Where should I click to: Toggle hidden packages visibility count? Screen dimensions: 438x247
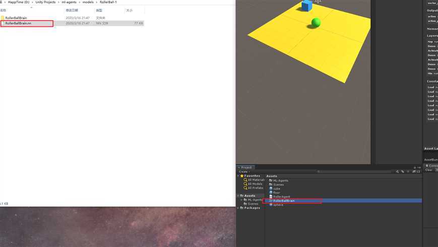(416, 171)
